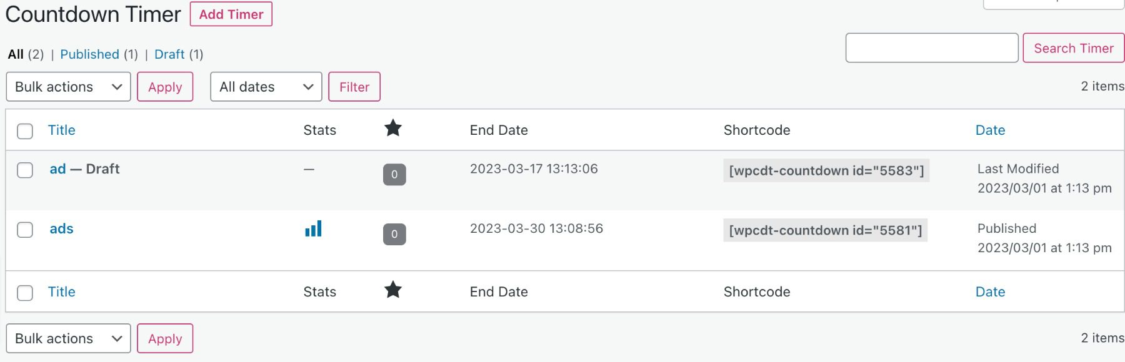Click the star icon in table footer

393,290
